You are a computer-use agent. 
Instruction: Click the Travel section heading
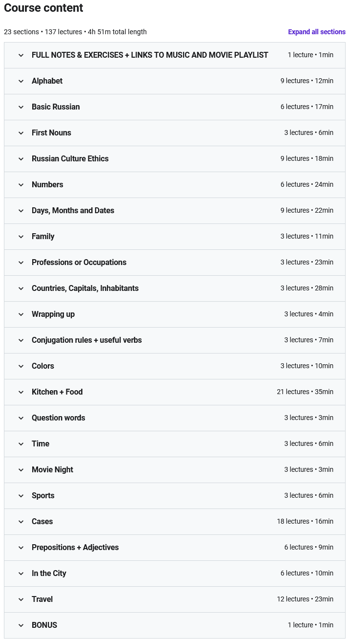42,599
